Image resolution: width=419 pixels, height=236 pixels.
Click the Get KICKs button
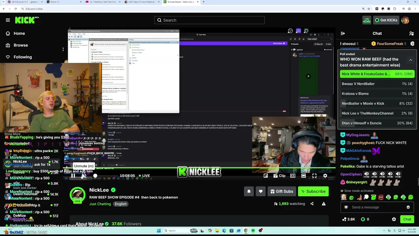tap(386, 20)
